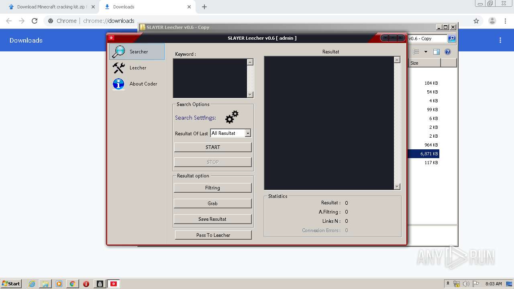514x289 pixels.
Task: Click Resultat list scroll down arrow
Action: pyautogui.click(x=397, y=186)
